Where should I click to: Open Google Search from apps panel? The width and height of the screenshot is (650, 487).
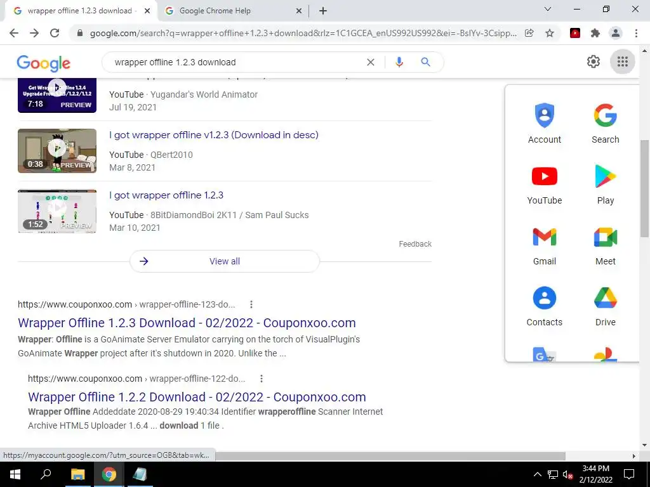605,123
